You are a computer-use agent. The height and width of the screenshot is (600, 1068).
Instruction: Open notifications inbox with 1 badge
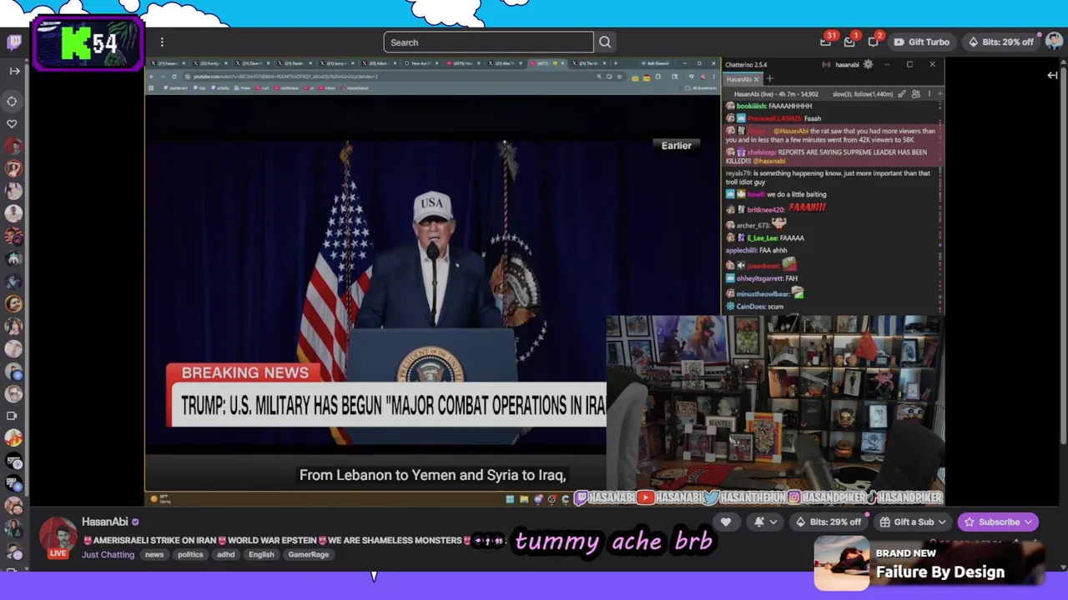[849, 42]
